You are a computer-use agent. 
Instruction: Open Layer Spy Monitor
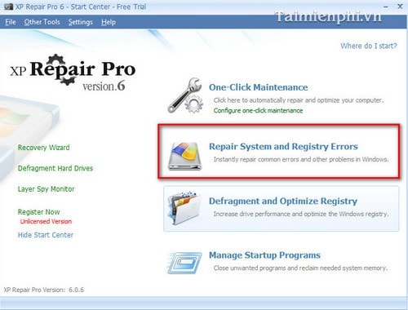[46, 189]
